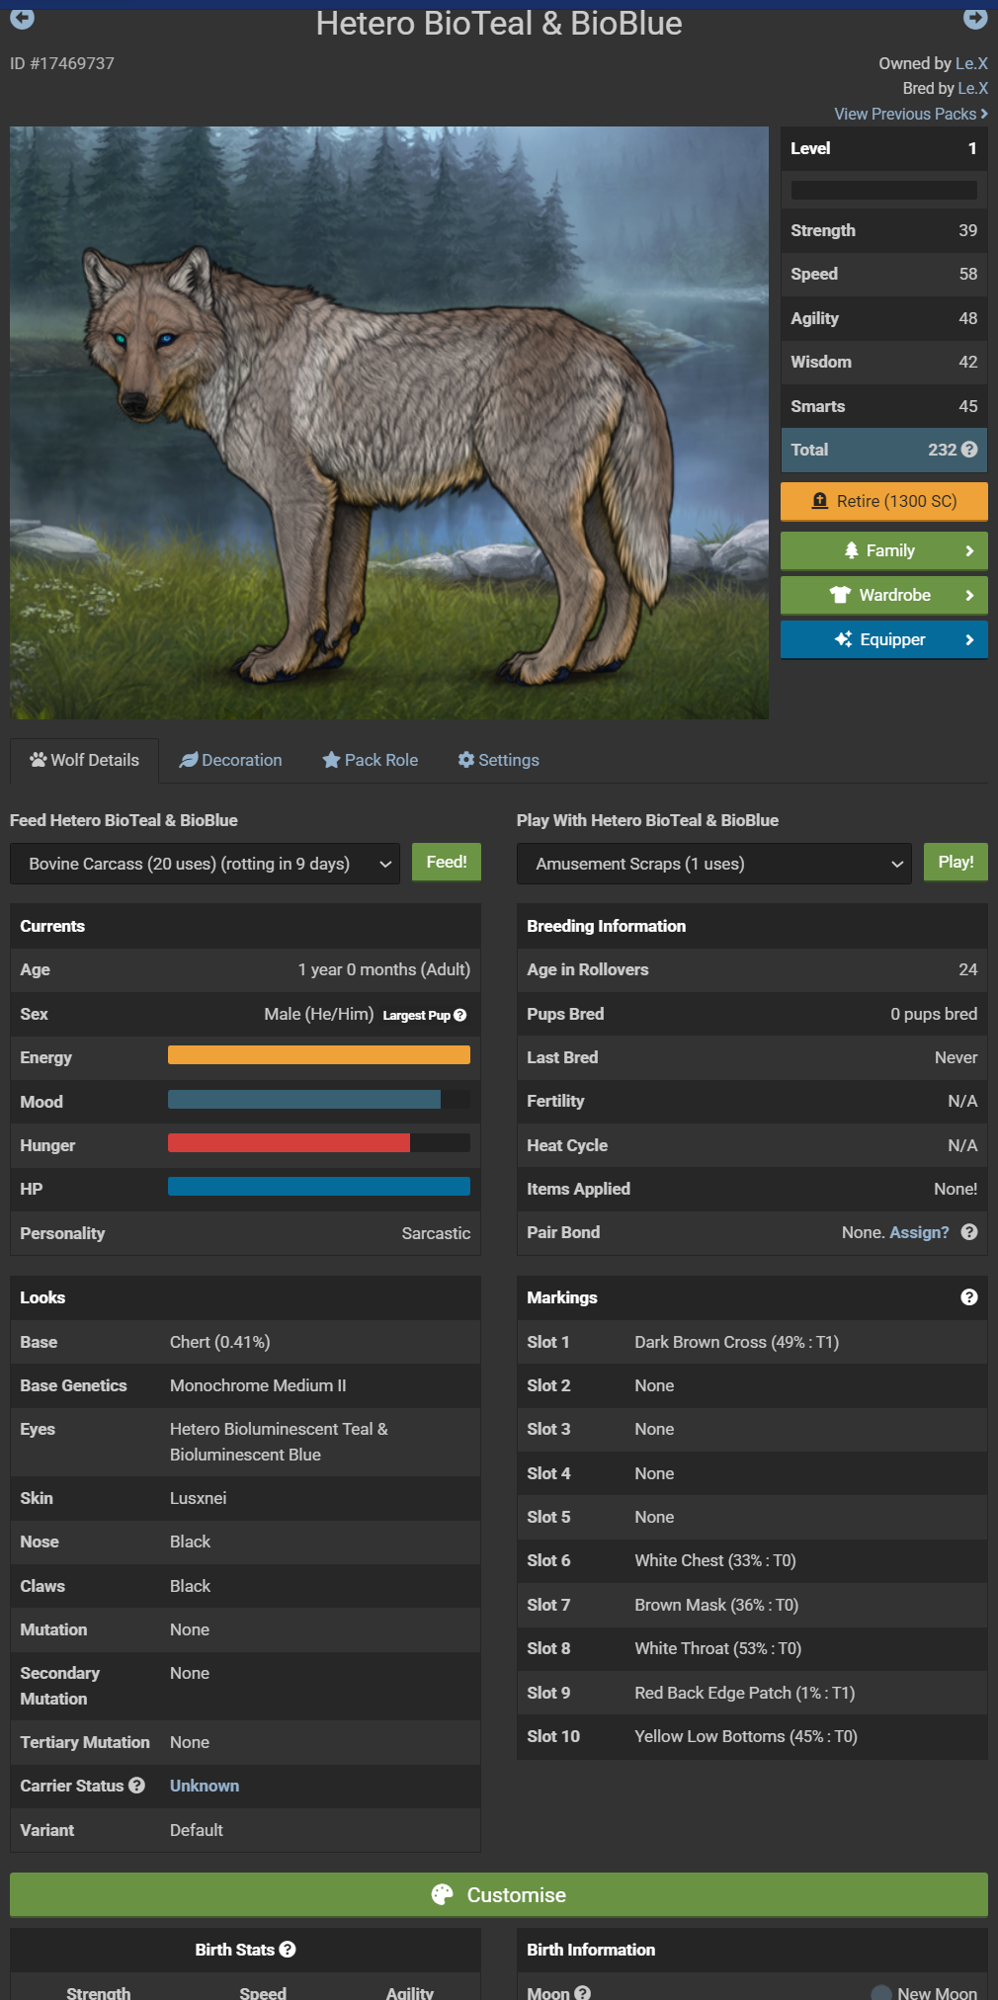Click the New Moon phase icon
This screenshot has width=998, height=2000.
pyautogui.click(x=880, y=1993)
